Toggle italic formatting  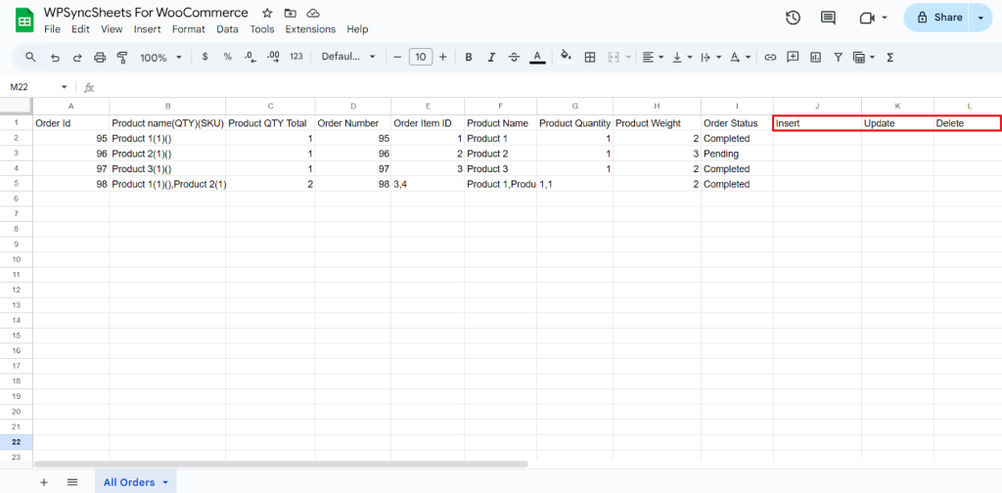pos(491,57)
